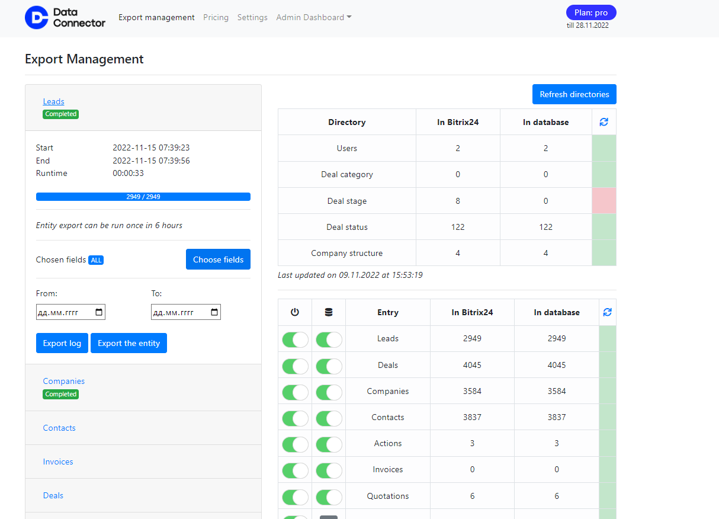Click the 'Entity export can be run once' note
719x519 pixels.
tap(109, 225)
